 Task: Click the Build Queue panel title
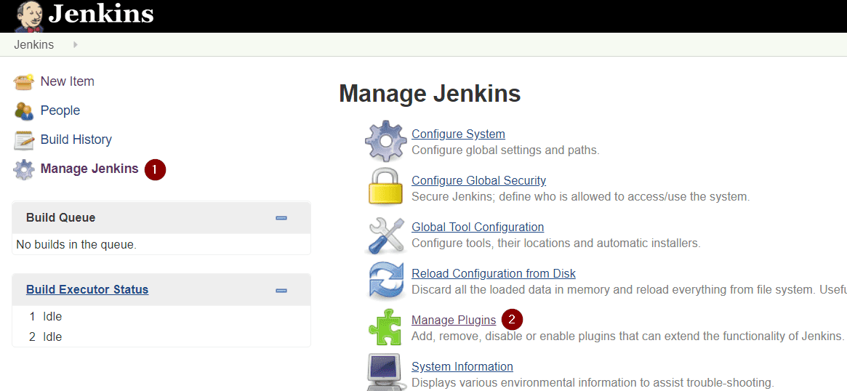tap(60, 217)
